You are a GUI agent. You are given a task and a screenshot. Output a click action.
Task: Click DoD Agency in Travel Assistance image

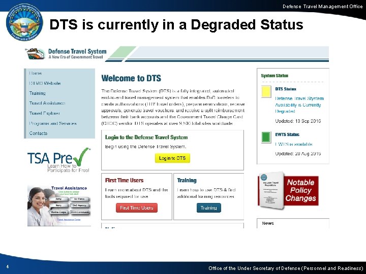click(79, 205)
